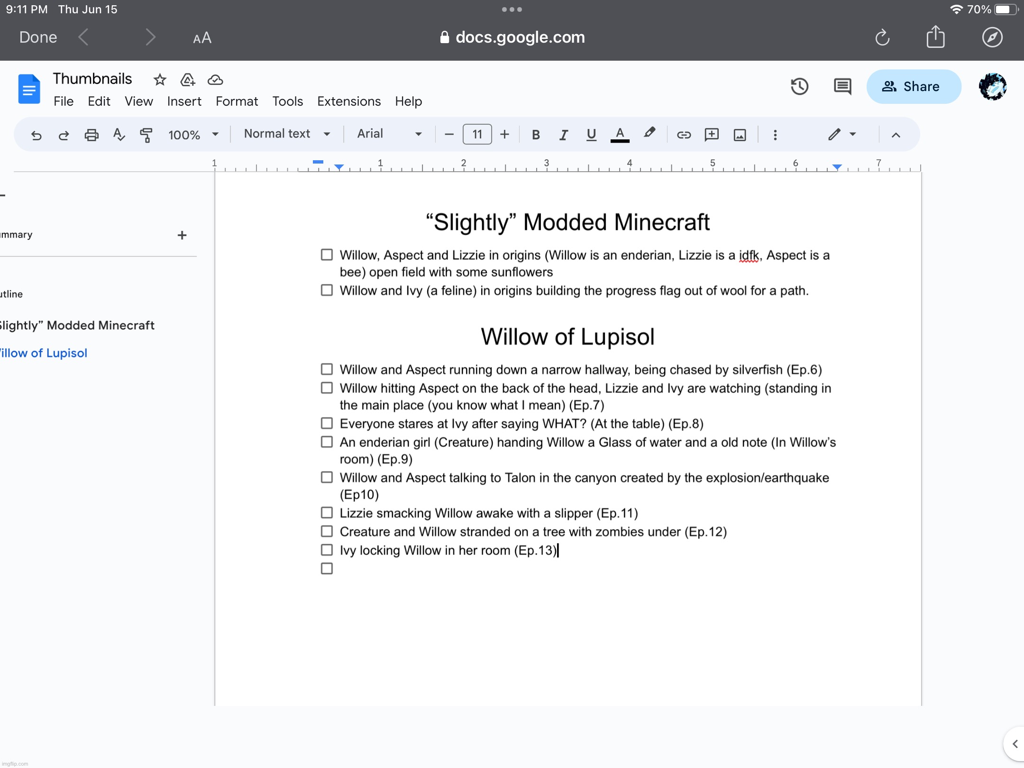Toggle italic formatting

click(563, 135)
